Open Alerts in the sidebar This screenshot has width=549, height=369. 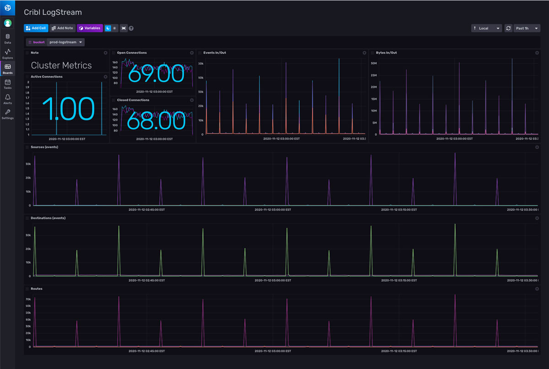point(7,99)
